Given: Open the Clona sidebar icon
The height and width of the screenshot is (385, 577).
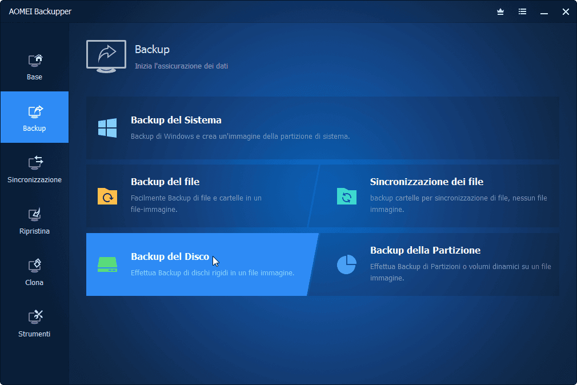Looking at the screenshot, I should point(35,266).
